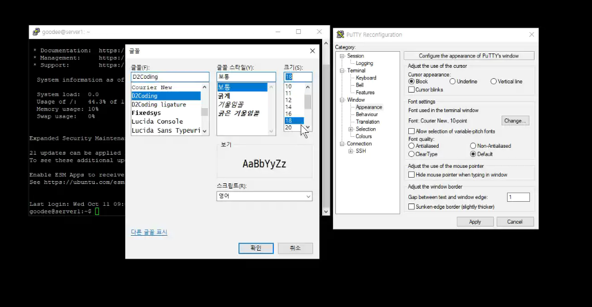This screenshot has width=592, height=307.
Task: Click size list scrollbar thumb
Action: coord(308,102)
